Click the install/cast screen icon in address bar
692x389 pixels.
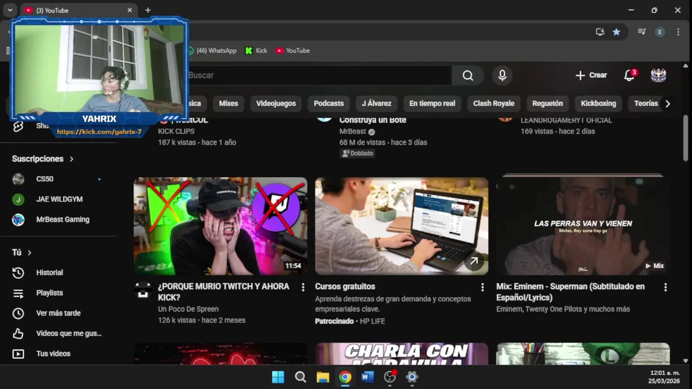[600, 32]
